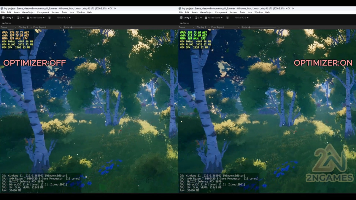The image size is (356, 200).
Task: Click the 'AVG: 213 [4.69 MS]' line
Action: pyautogui.click(x=193, y=35)
